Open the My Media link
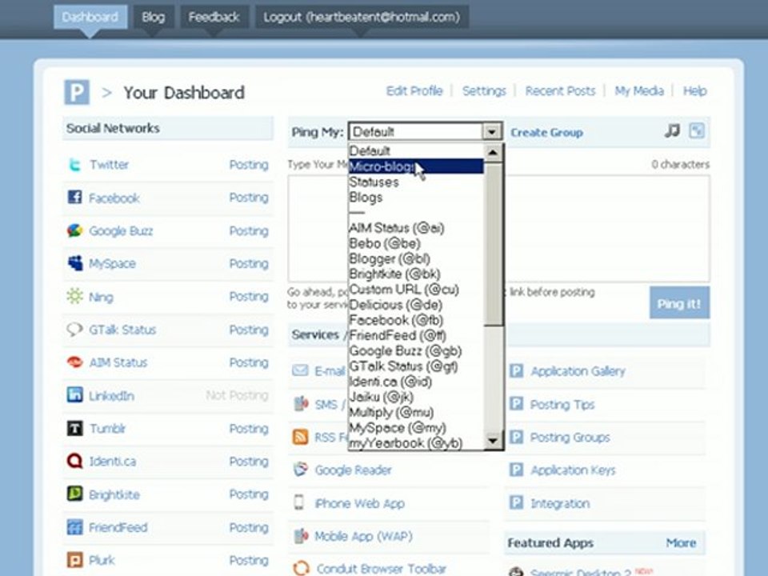768x576 pixels. coord(639,91)
